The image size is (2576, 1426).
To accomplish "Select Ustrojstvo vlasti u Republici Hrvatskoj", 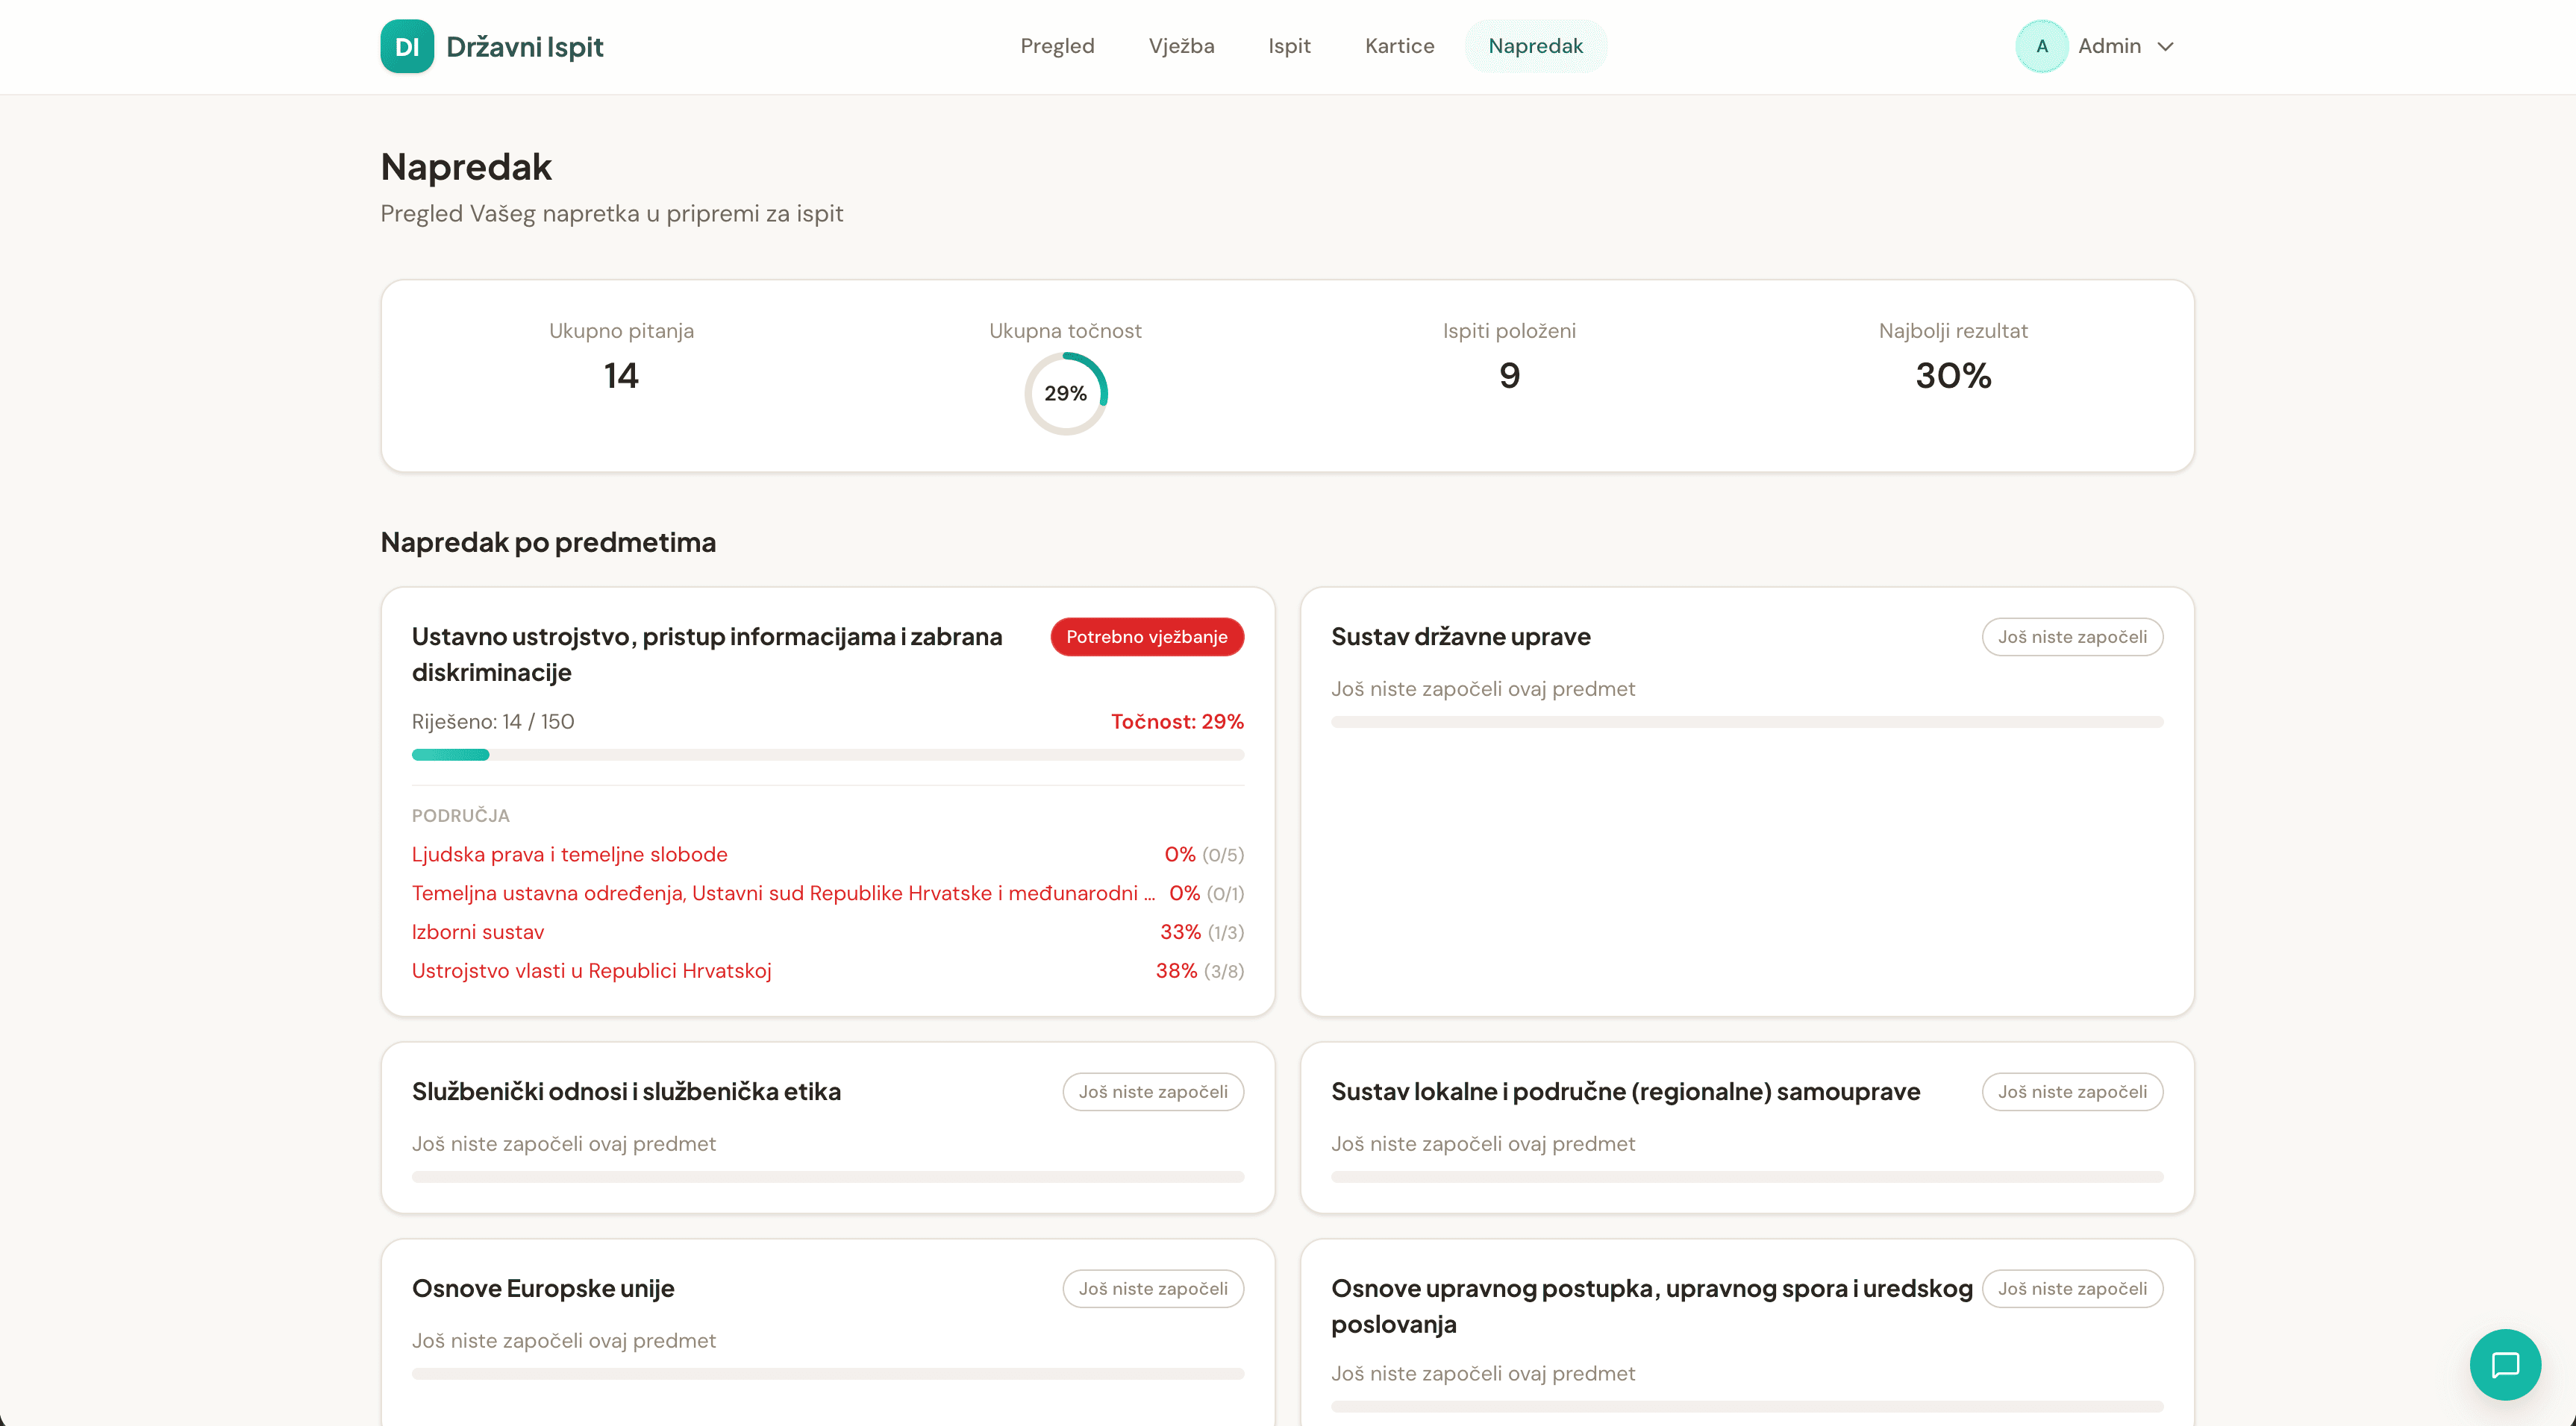I will coord(591,970).
